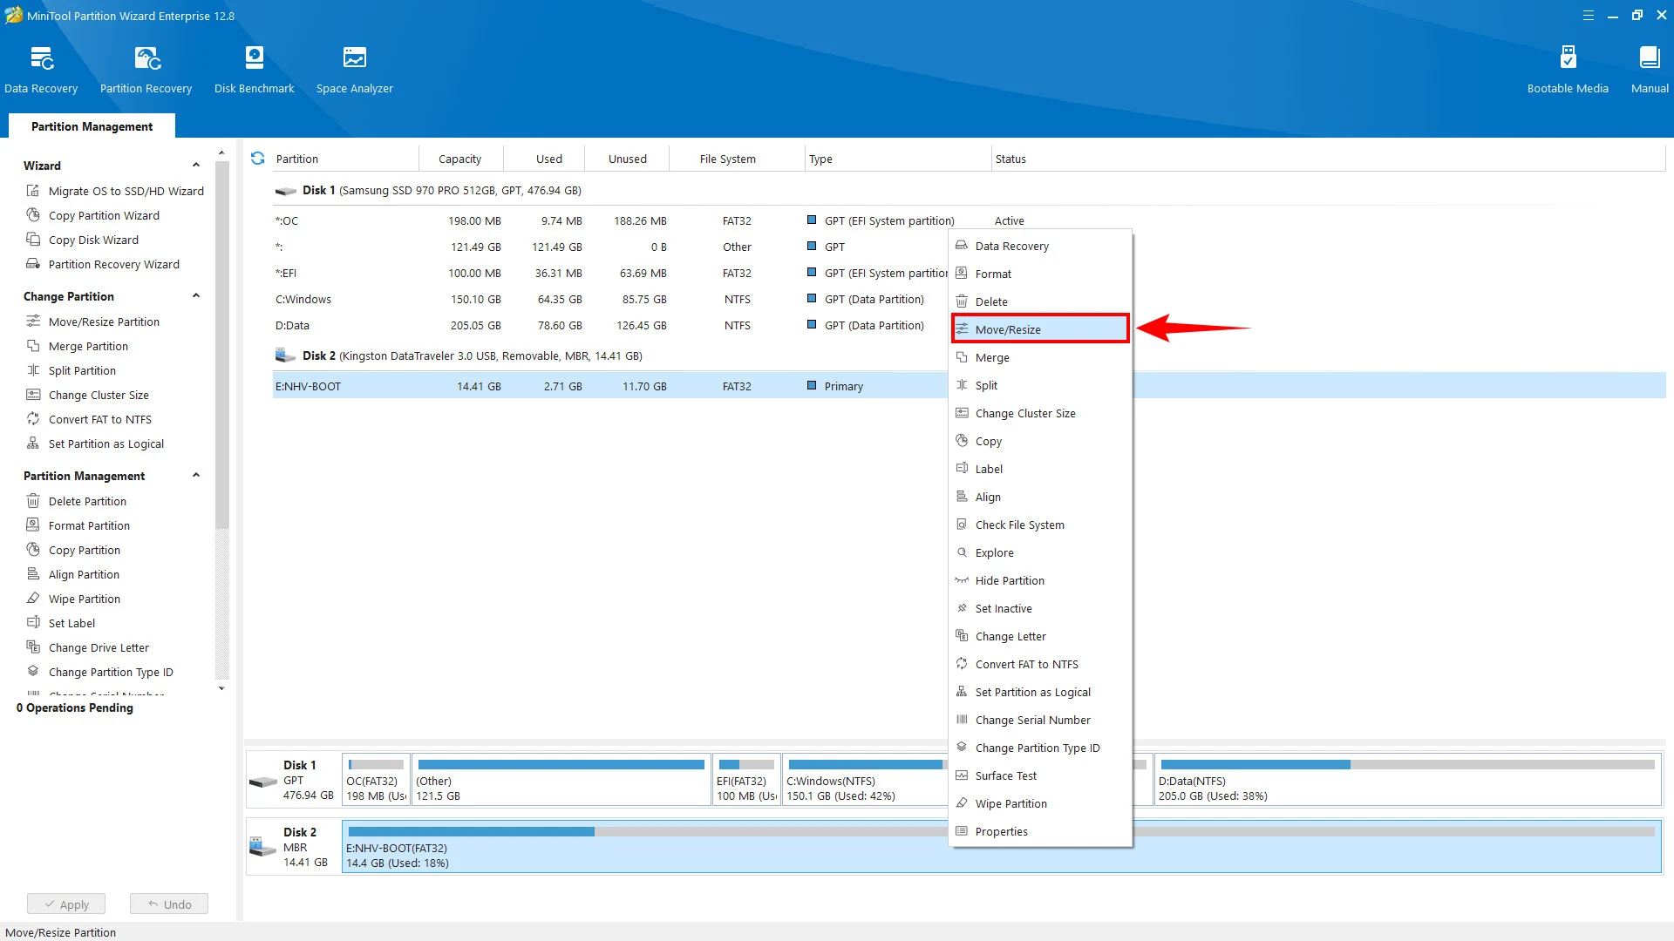Open the Manual
Screen dimensions: 1674x941
pos(1650,70)
